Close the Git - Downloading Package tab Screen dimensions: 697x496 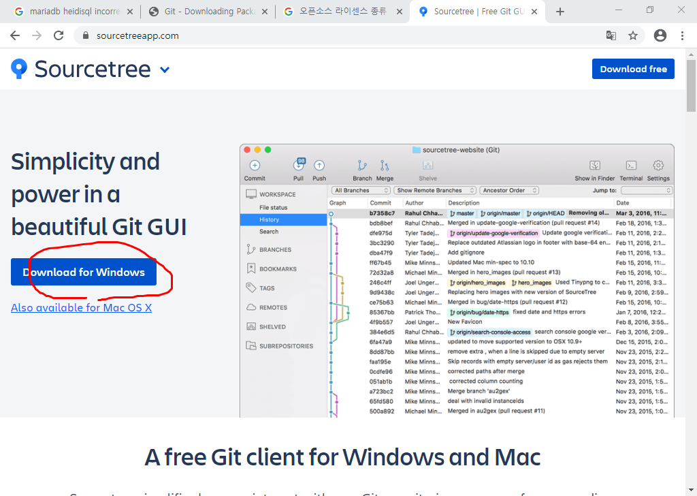(265, 12)
